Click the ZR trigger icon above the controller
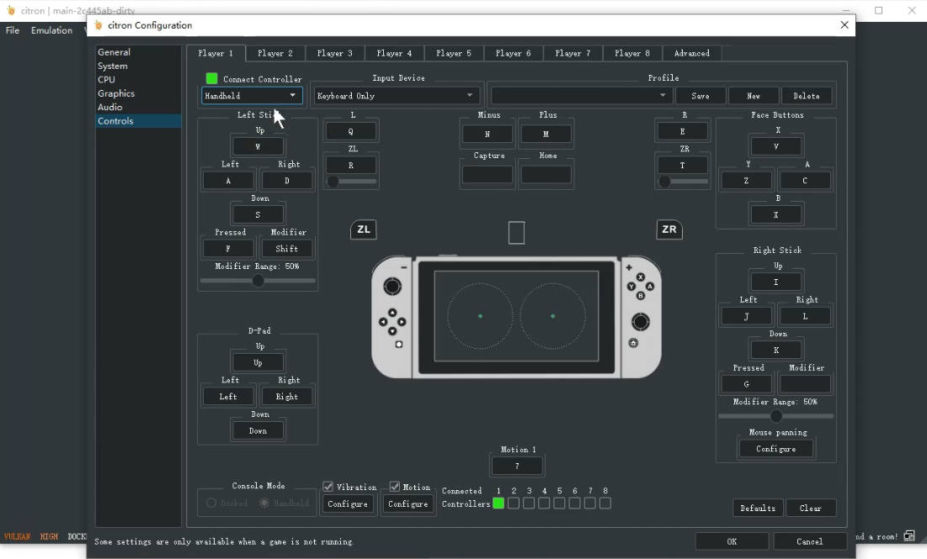927x559 pixels. coord(669,229)
